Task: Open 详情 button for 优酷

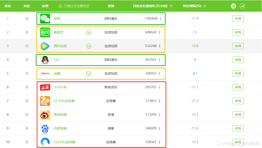Action: coord(238,74)
